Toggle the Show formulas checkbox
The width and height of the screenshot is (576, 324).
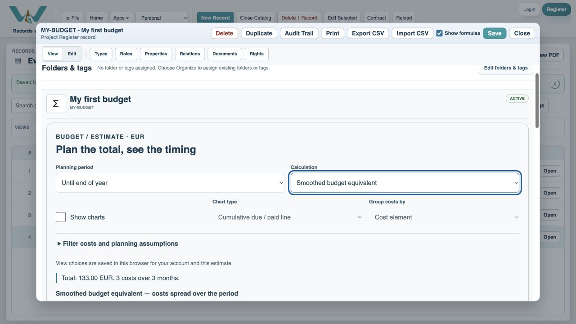439,33
